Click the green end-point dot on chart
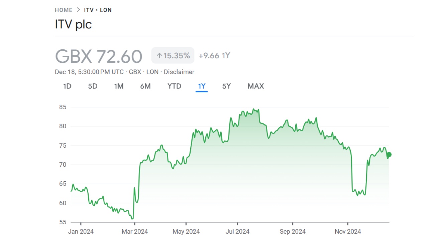This screenshot has width=428, height=240. coord(389,155)
